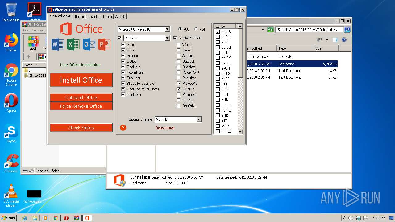Toggle Explorer preview pane icon

[x=335, y=40]
